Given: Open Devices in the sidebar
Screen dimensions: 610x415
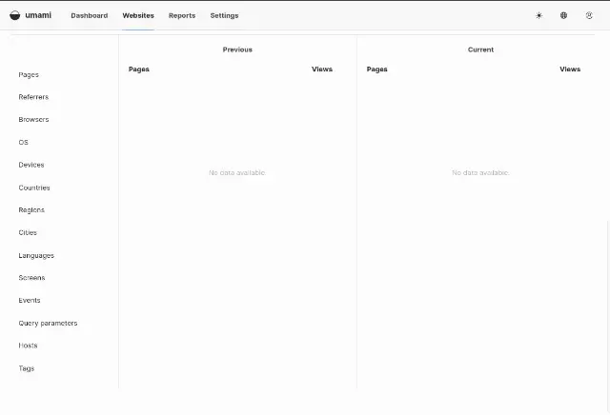Looking at the screenshot, I should 31,165.
